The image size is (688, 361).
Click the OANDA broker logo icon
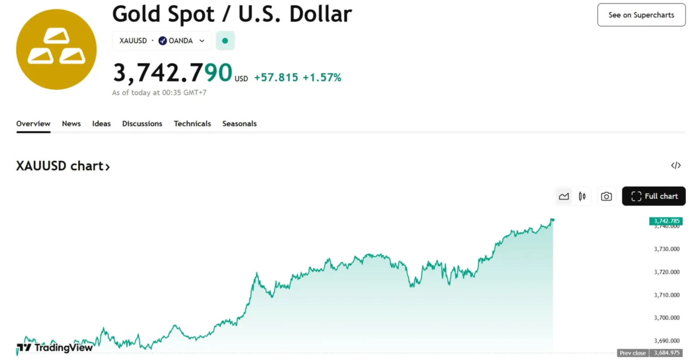163,41
